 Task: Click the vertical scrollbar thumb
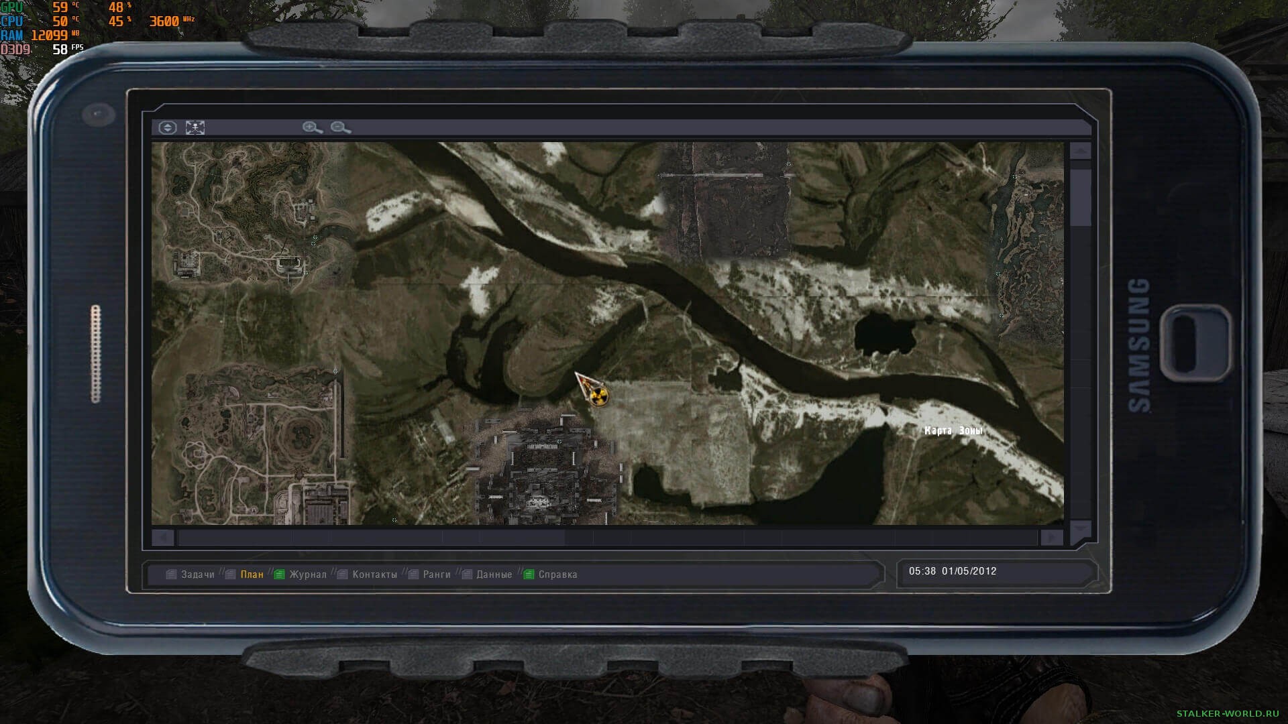pyautogui.click(x=1080, y=198)
